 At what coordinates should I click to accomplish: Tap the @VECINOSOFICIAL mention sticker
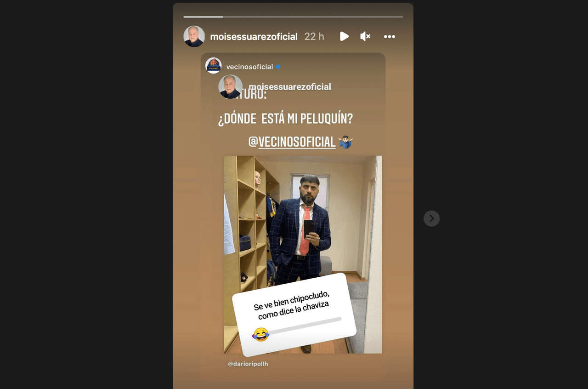292,142
